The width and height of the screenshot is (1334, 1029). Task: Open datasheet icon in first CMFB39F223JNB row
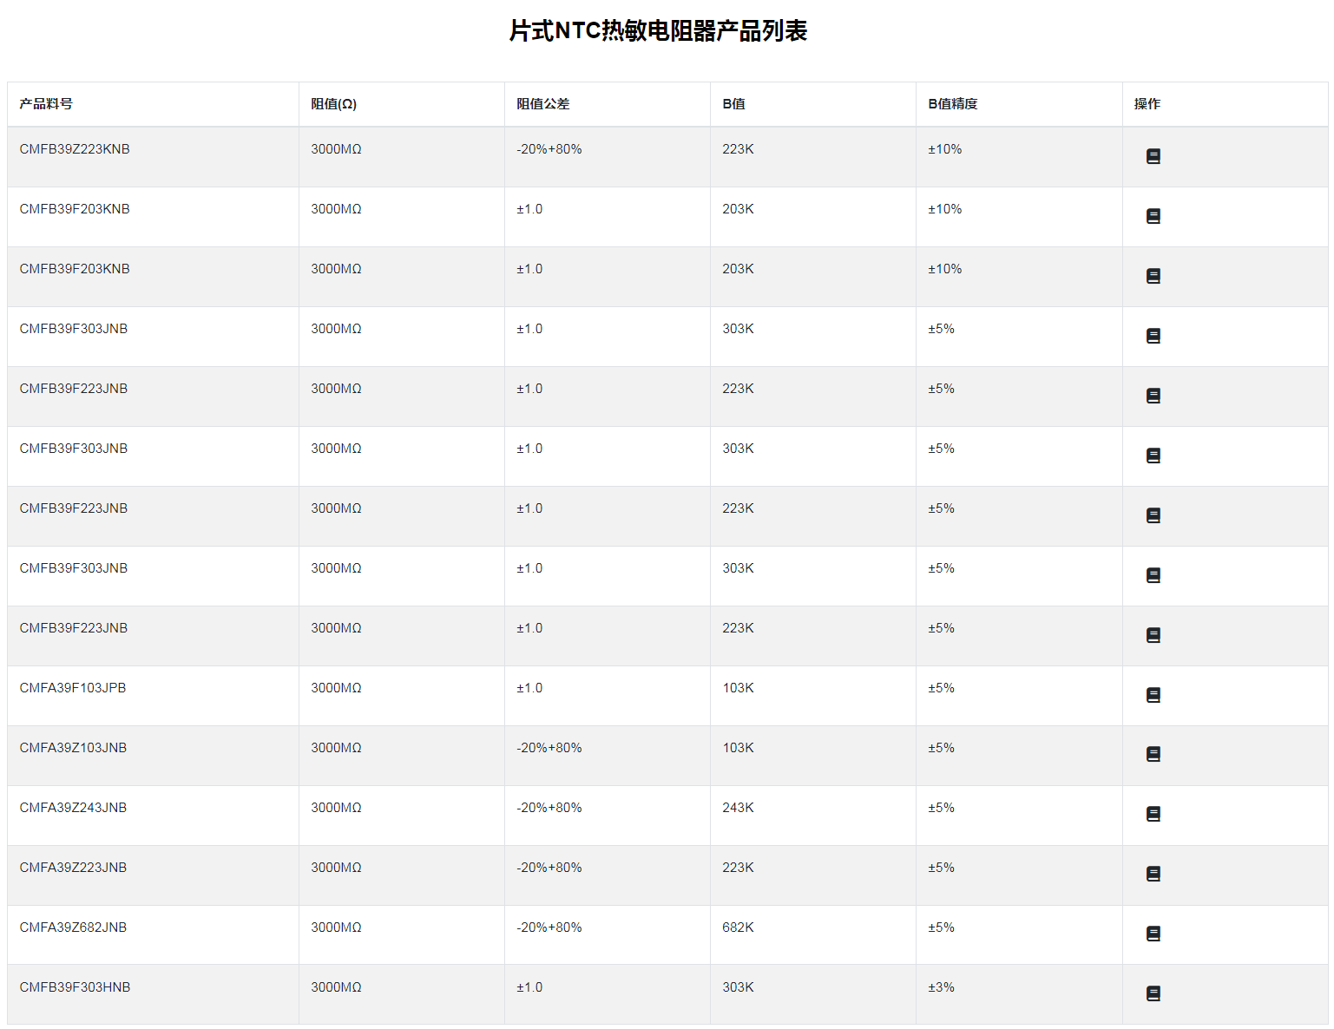click(x=1153, y=397)
